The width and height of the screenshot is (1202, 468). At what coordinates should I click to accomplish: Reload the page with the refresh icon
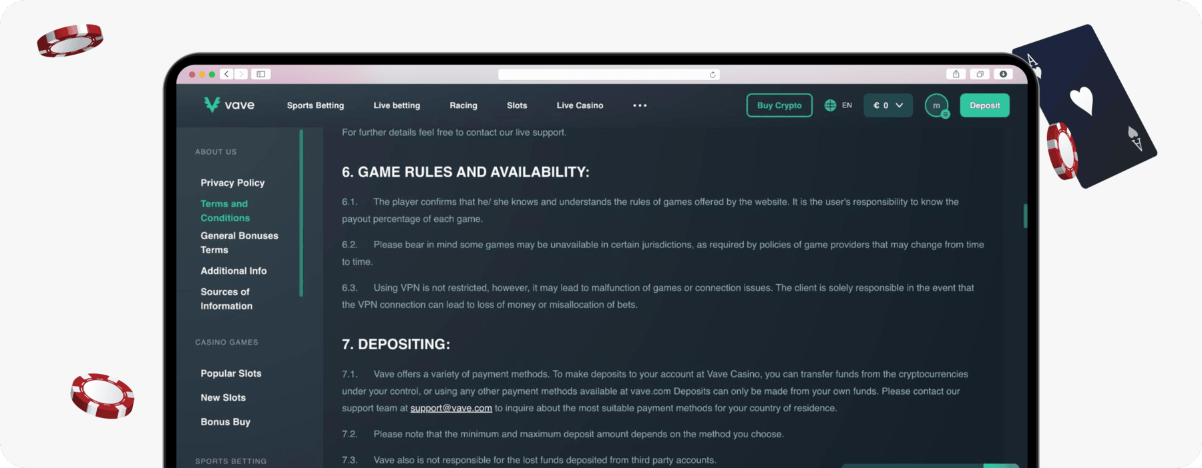click(x=713, y=75)
